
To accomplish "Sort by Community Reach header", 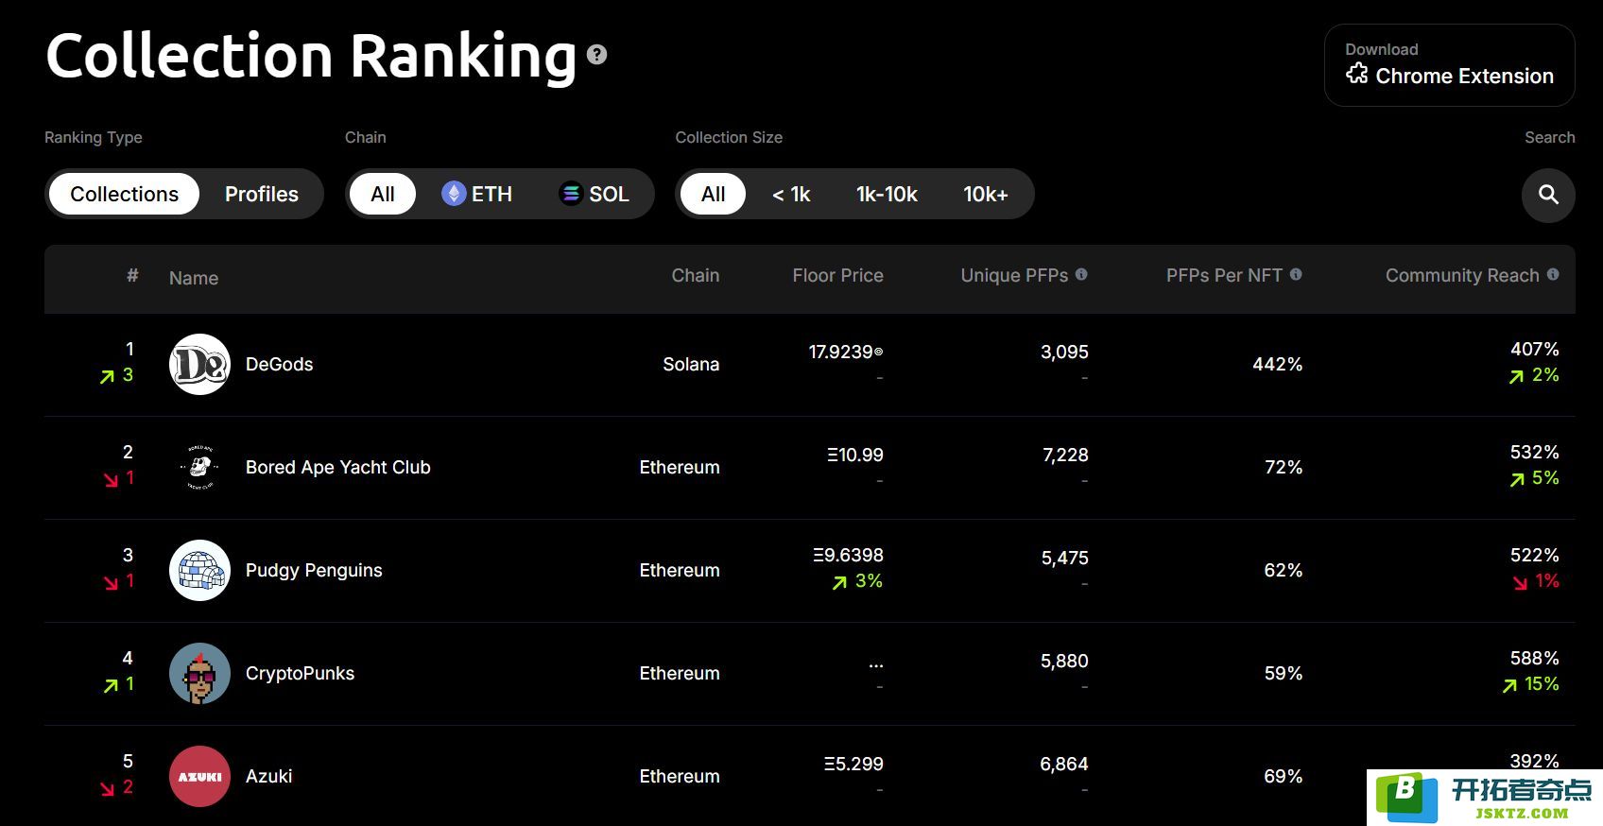I will coord(1462,275).
